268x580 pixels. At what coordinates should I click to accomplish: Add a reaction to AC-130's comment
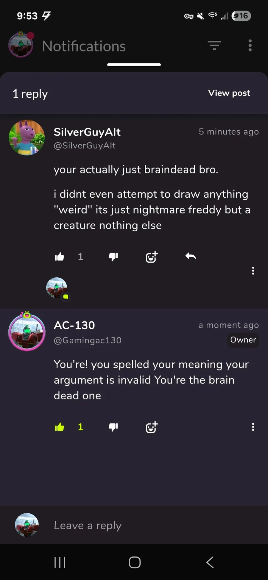tap(152, 427)
